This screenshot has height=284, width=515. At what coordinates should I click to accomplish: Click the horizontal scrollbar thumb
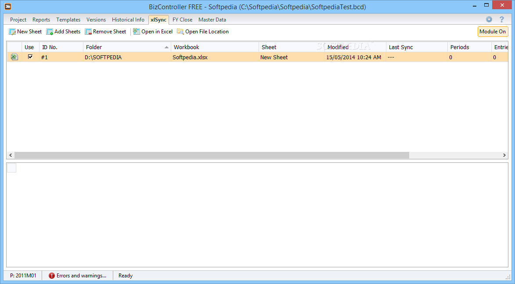pos(212,155)
